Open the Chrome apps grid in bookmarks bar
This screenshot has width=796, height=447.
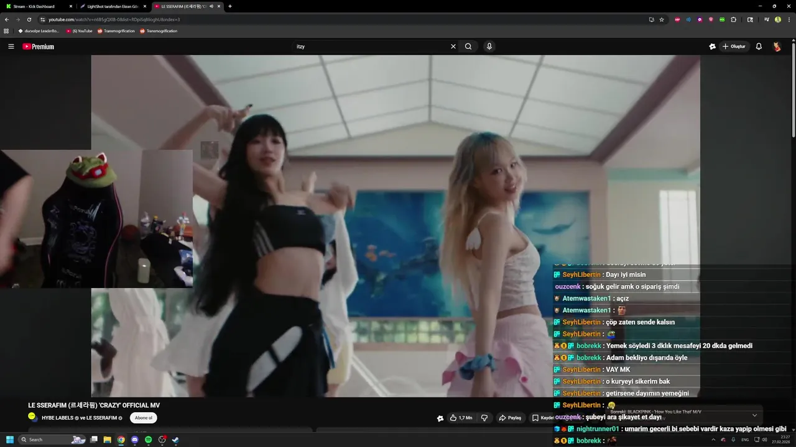point(6,30)
